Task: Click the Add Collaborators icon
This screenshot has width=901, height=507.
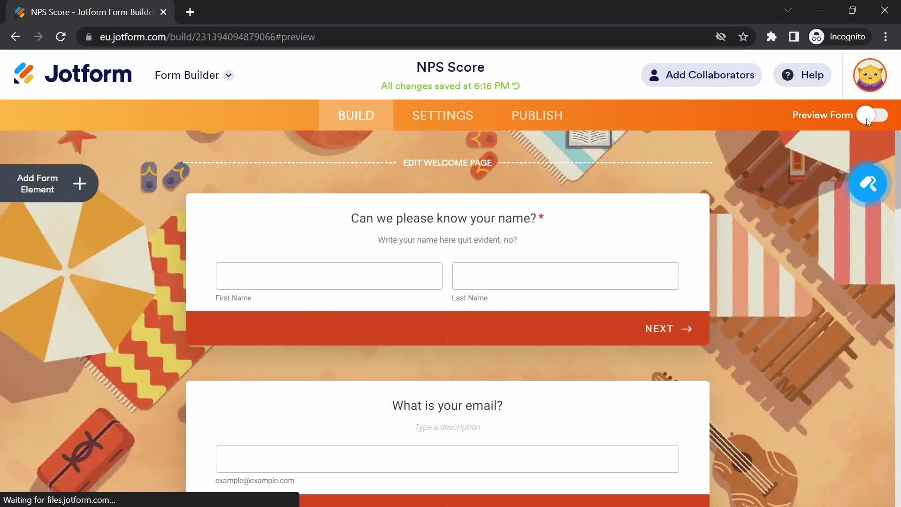Action: [654, 75]
